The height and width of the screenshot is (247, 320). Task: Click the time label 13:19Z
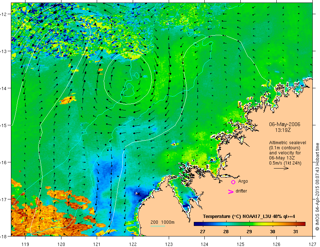click(x=283, y=130)
